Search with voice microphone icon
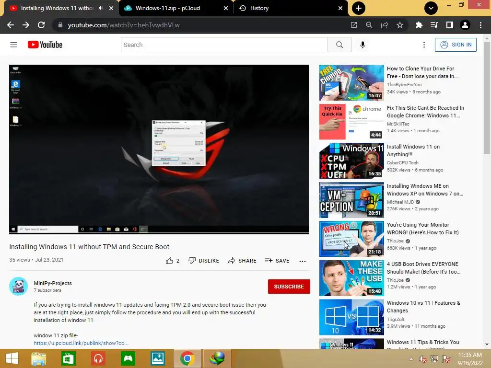This screenshot has height=368, width=491. [362, 45]
